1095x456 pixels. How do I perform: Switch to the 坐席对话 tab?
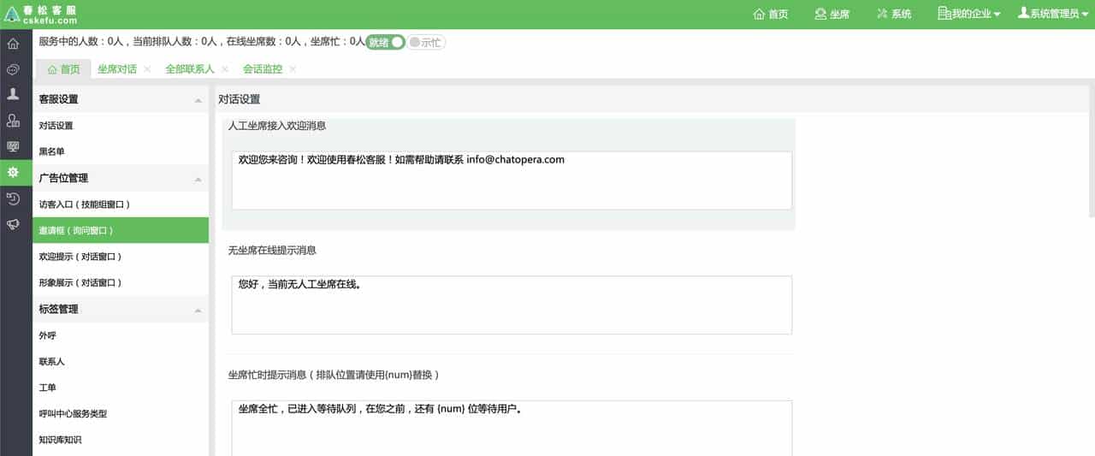click(117, 69)
